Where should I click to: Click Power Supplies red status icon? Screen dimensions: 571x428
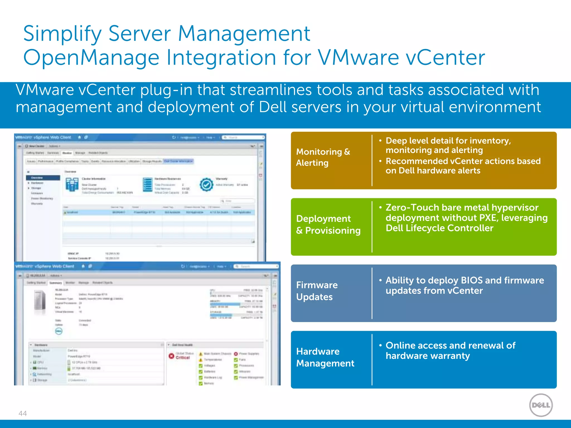click(x=236, y=354)
